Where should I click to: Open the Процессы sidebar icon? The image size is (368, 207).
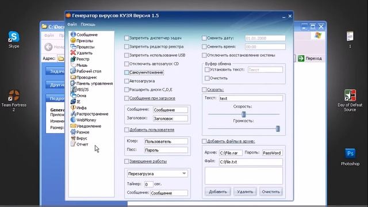tap(73, 47)
